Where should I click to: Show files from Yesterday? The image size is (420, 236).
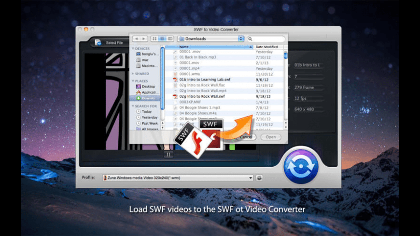pyautogui.click(x=147, y=118)
